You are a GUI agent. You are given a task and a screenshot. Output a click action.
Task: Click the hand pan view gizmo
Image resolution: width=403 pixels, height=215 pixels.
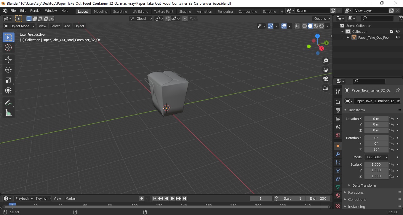click(326, 70)
